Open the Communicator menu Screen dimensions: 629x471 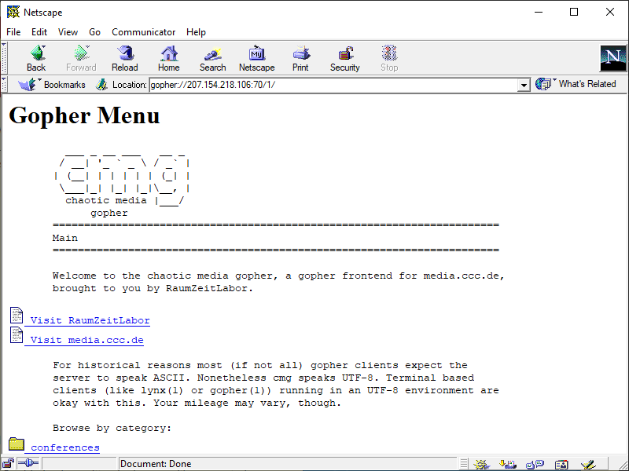point(144,32)
